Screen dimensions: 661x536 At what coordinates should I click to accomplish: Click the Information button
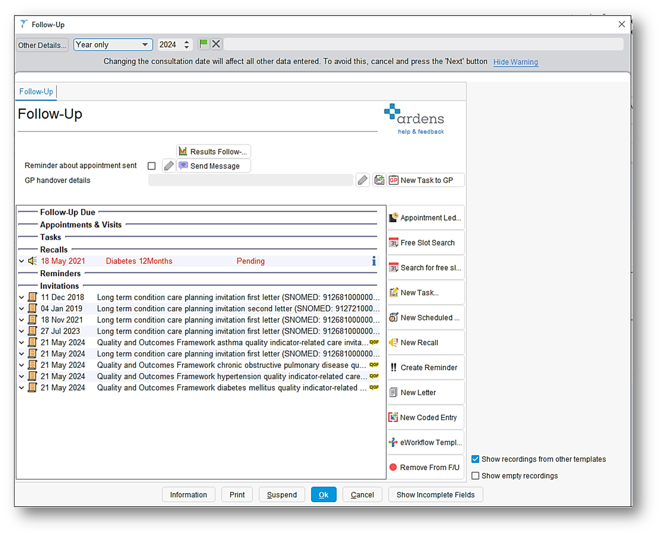point(189,495)
